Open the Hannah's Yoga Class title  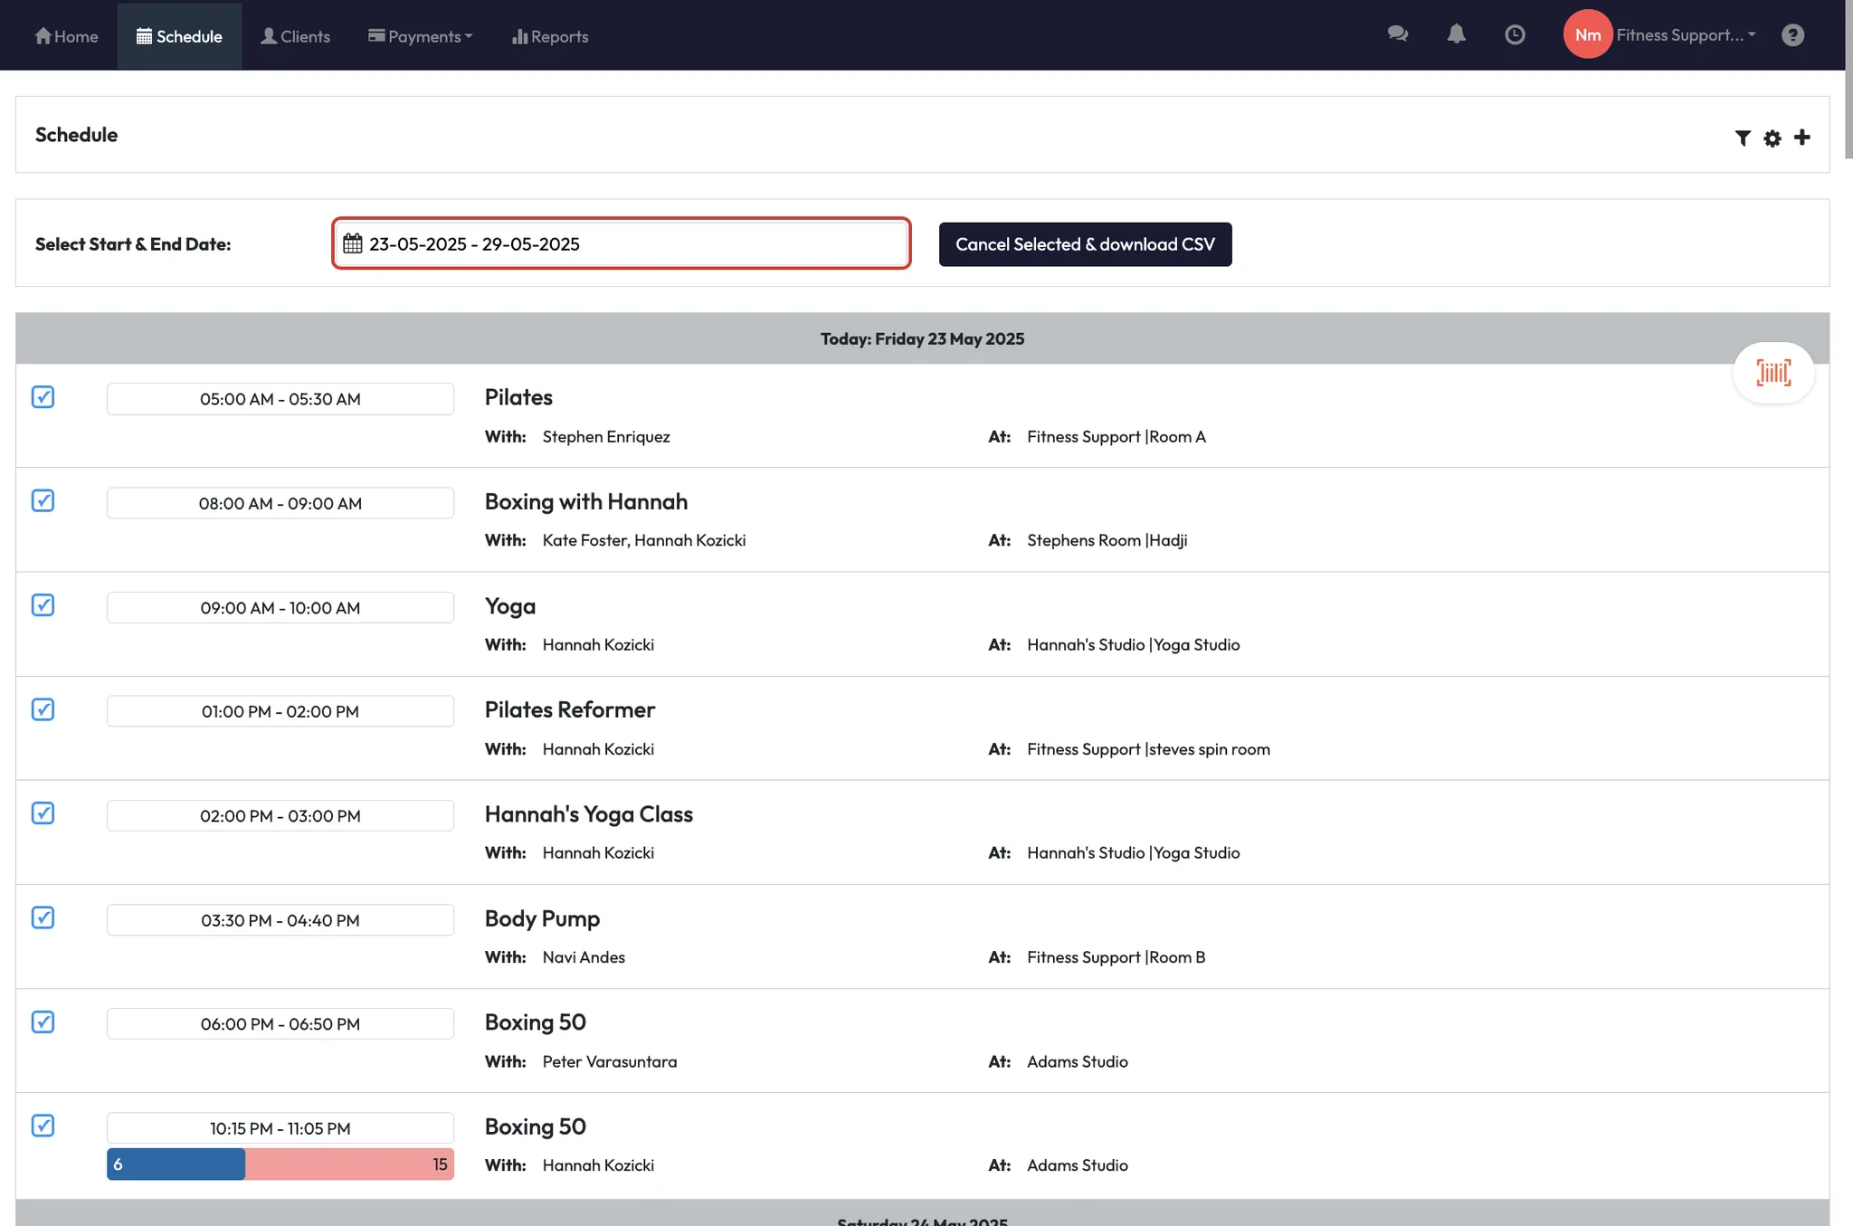(588, 813)
